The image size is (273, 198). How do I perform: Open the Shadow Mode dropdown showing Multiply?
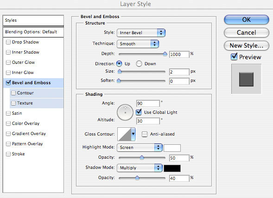point(140,168)
